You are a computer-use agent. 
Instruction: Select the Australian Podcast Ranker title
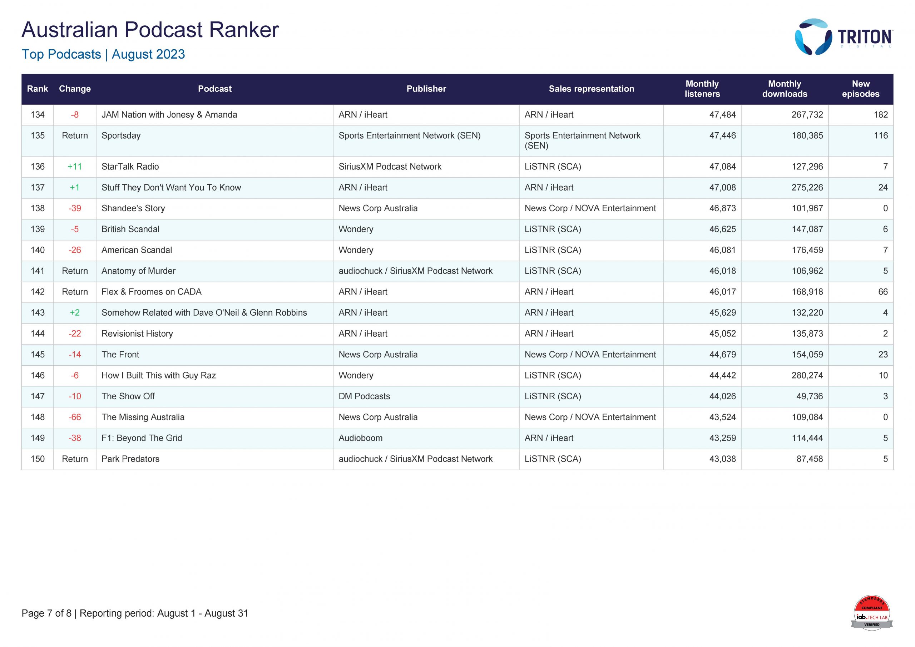(x=150, y=30)
